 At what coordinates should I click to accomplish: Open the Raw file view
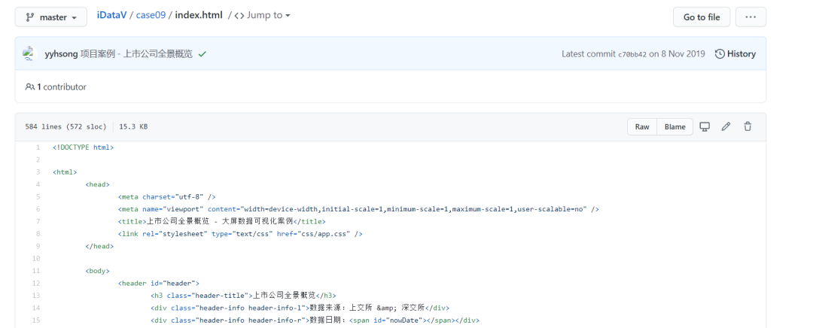pos(642,127)
